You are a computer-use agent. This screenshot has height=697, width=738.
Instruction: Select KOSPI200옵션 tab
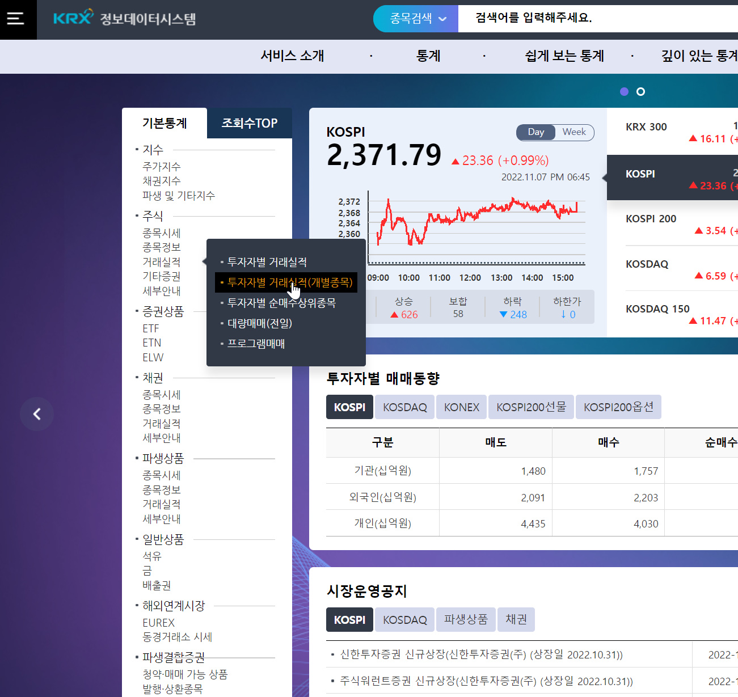pos(618,407)
